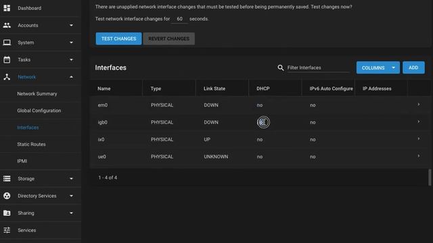Screen dimensions: 433x243
Task: Open Global Configuration page
Action: coord(39,111)
